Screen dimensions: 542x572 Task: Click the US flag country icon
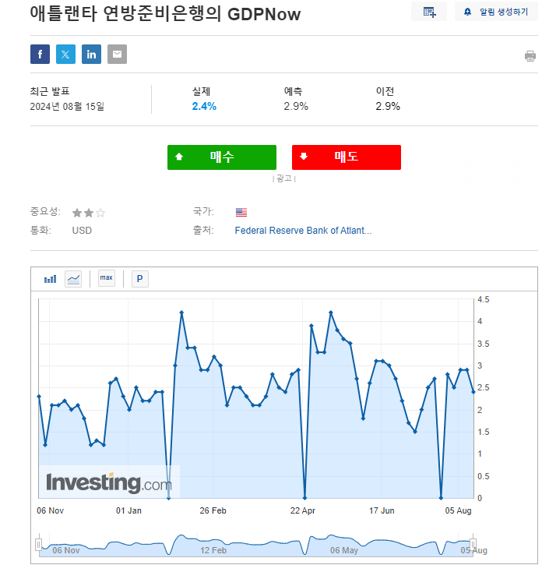(x=241, y=212)
